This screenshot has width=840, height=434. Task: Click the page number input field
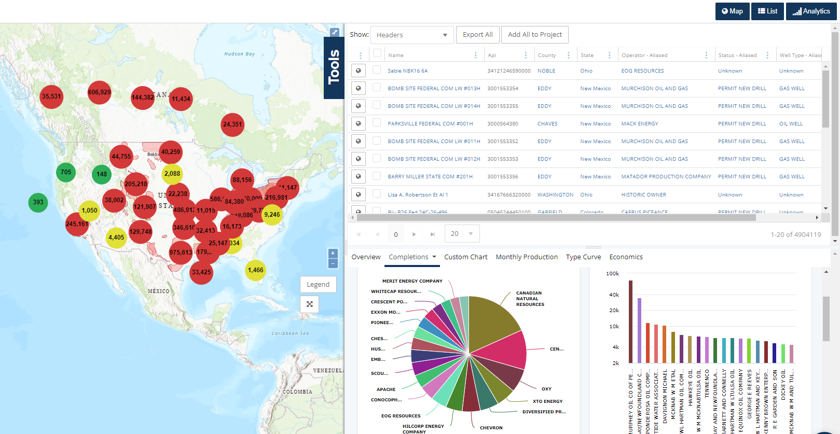(395, 234)
